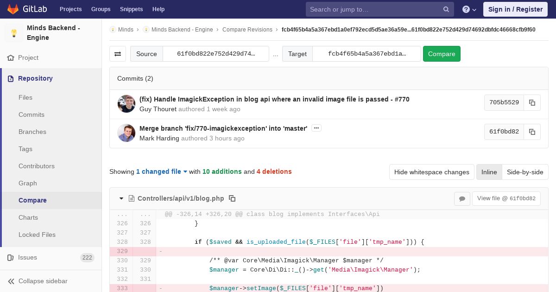
Task: Open the Merge branch commit title
Action: tap(223, 128)
